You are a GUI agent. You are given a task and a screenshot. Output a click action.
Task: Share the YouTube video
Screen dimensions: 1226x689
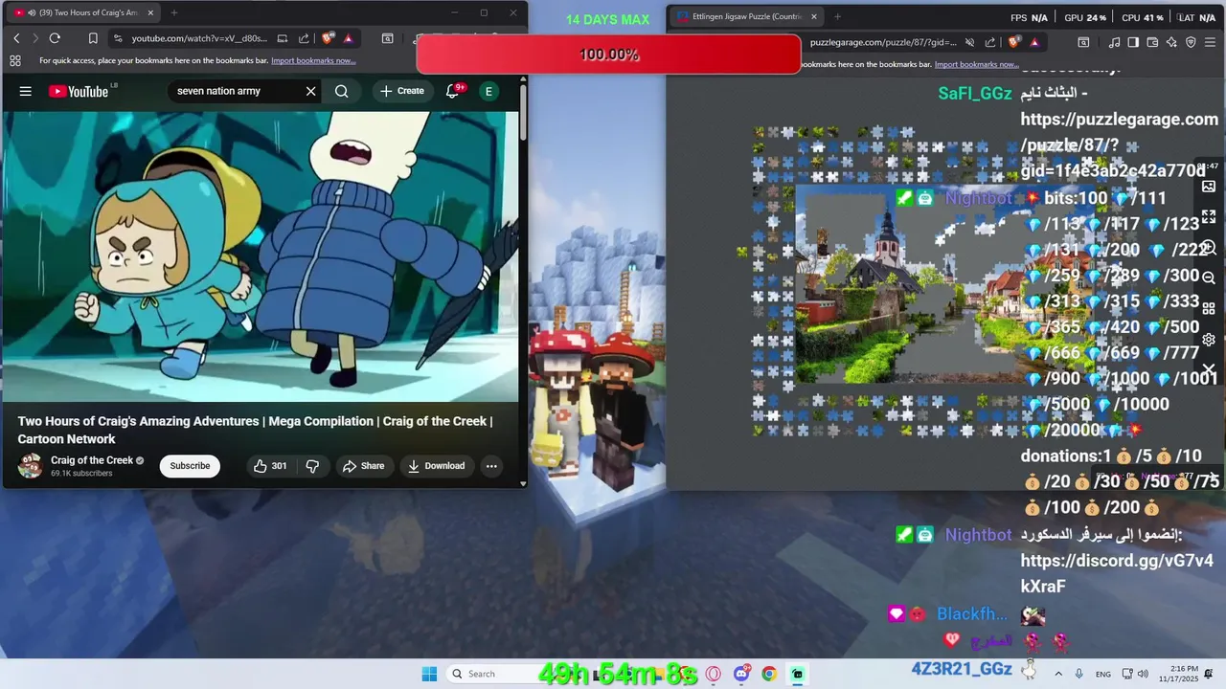[x=363, y=466]
